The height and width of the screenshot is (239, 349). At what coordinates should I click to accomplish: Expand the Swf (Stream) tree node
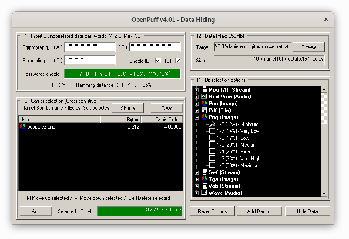[x=197, y=172]
